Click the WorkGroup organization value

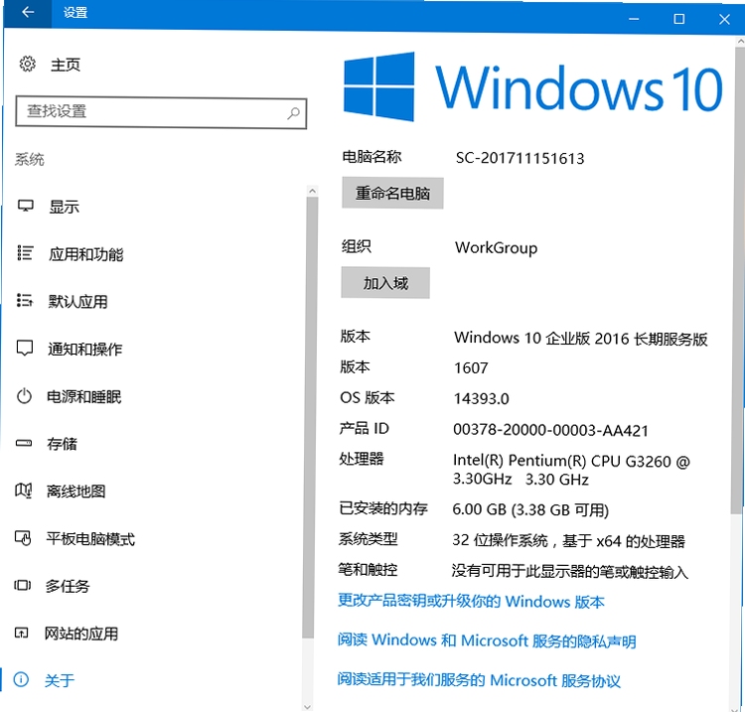[x=496, y=247]
